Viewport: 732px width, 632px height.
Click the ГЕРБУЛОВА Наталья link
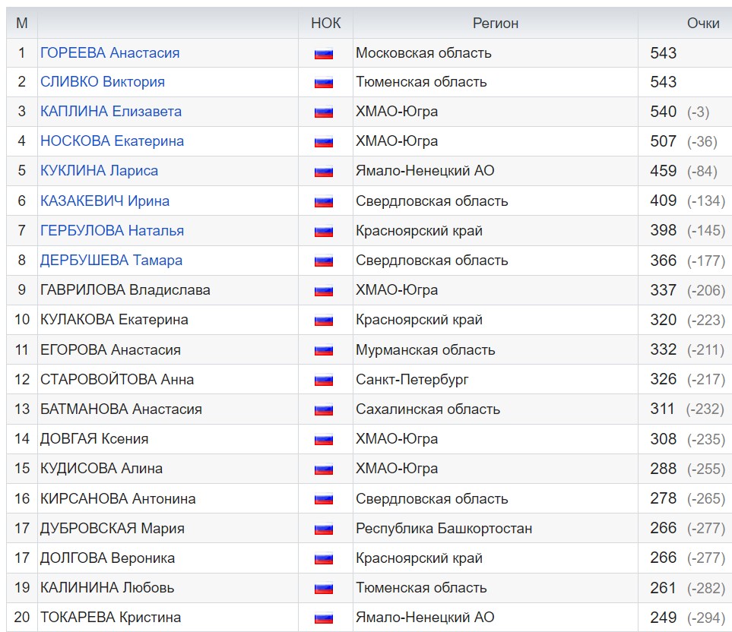pyautogui.click(x=112, y=231)
